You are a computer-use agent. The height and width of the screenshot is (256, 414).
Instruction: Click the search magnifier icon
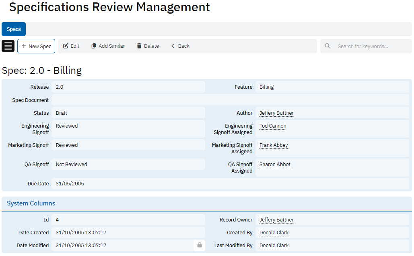point(327,46)
